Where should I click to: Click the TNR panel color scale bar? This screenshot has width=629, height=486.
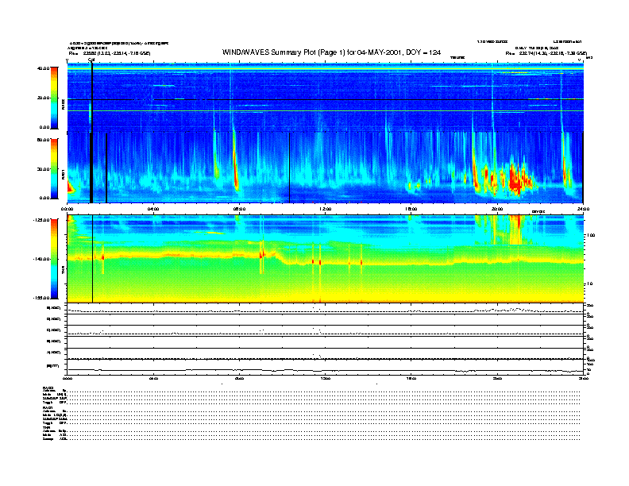54,259
